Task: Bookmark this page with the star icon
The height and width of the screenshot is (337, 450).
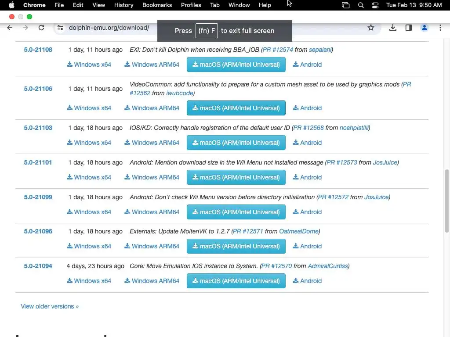Action: [x=371, y=28]
